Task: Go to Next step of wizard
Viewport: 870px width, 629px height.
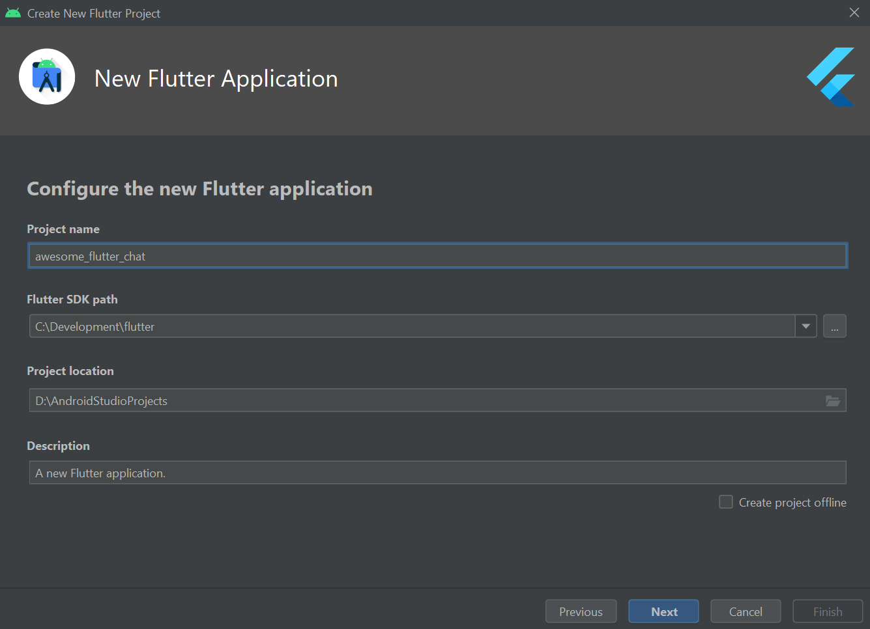Action: (x=663, y=611)
